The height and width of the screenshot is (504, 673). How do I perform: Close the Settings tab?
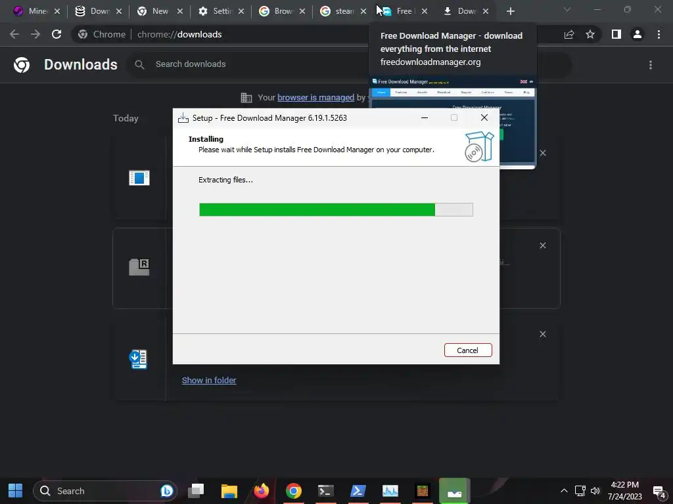click(241, 11)
